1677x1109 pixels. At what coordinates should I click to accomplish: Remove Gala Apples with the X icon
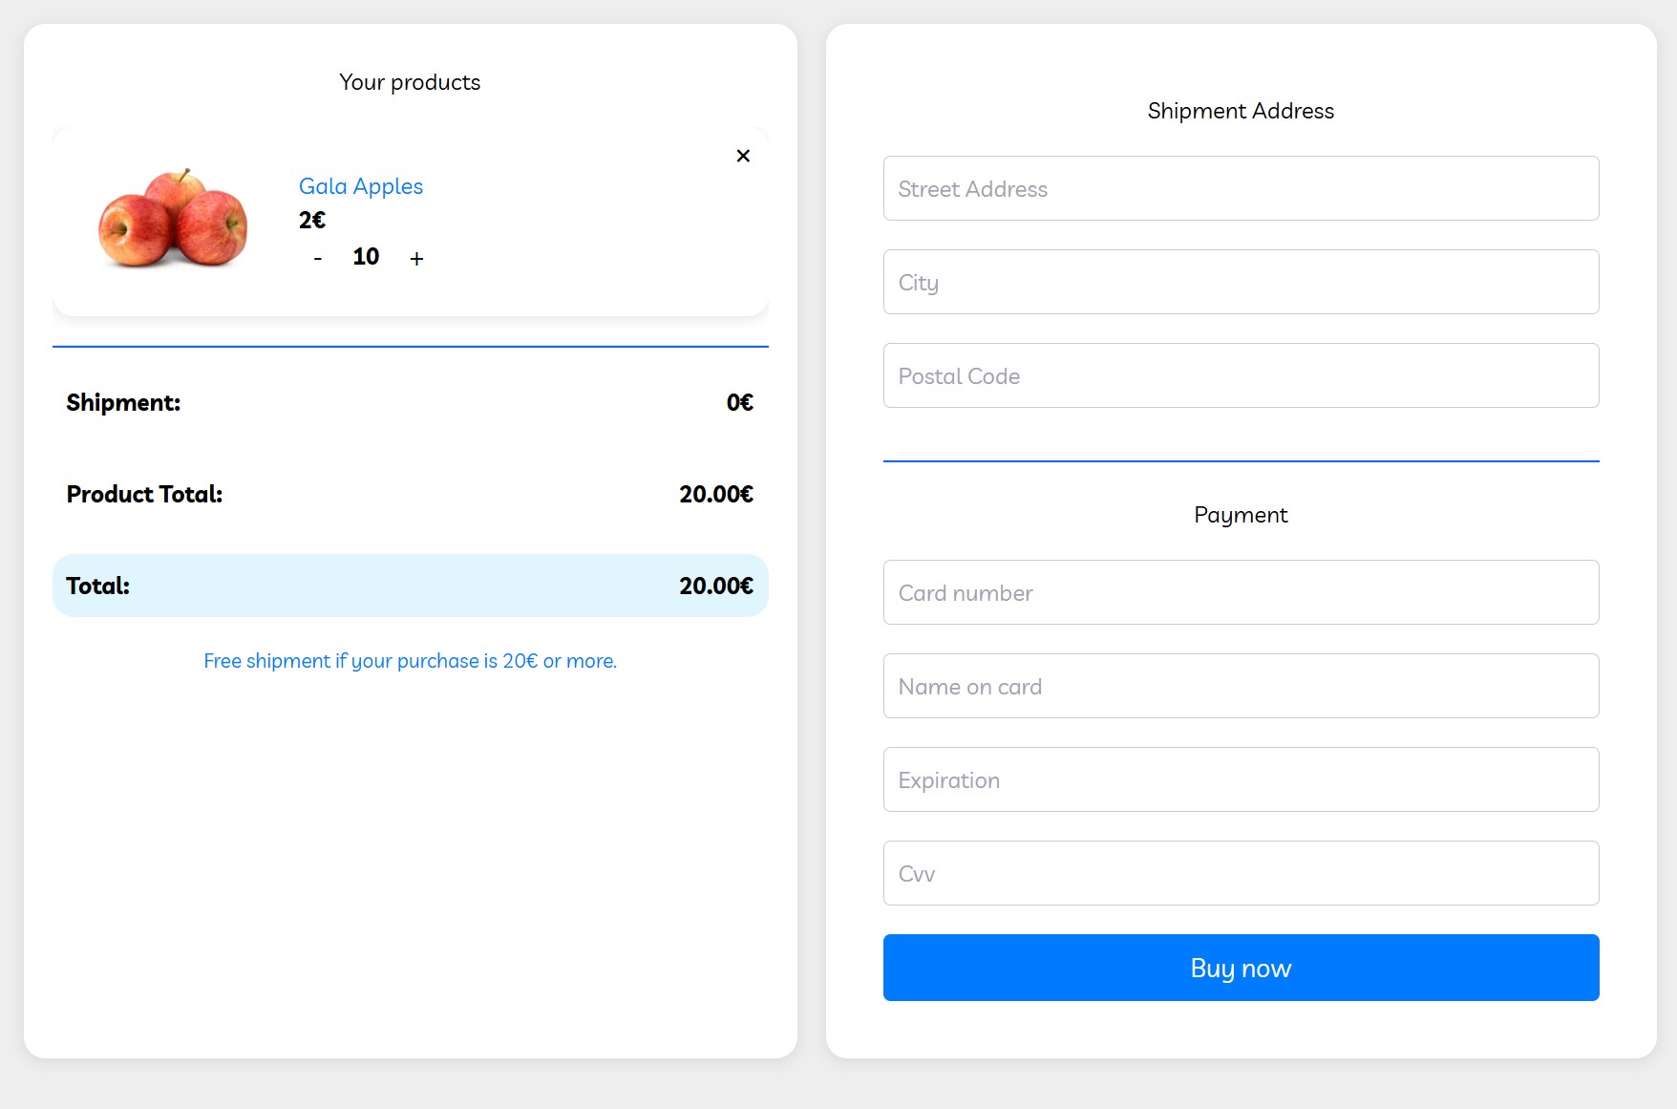tap(743, 156)
